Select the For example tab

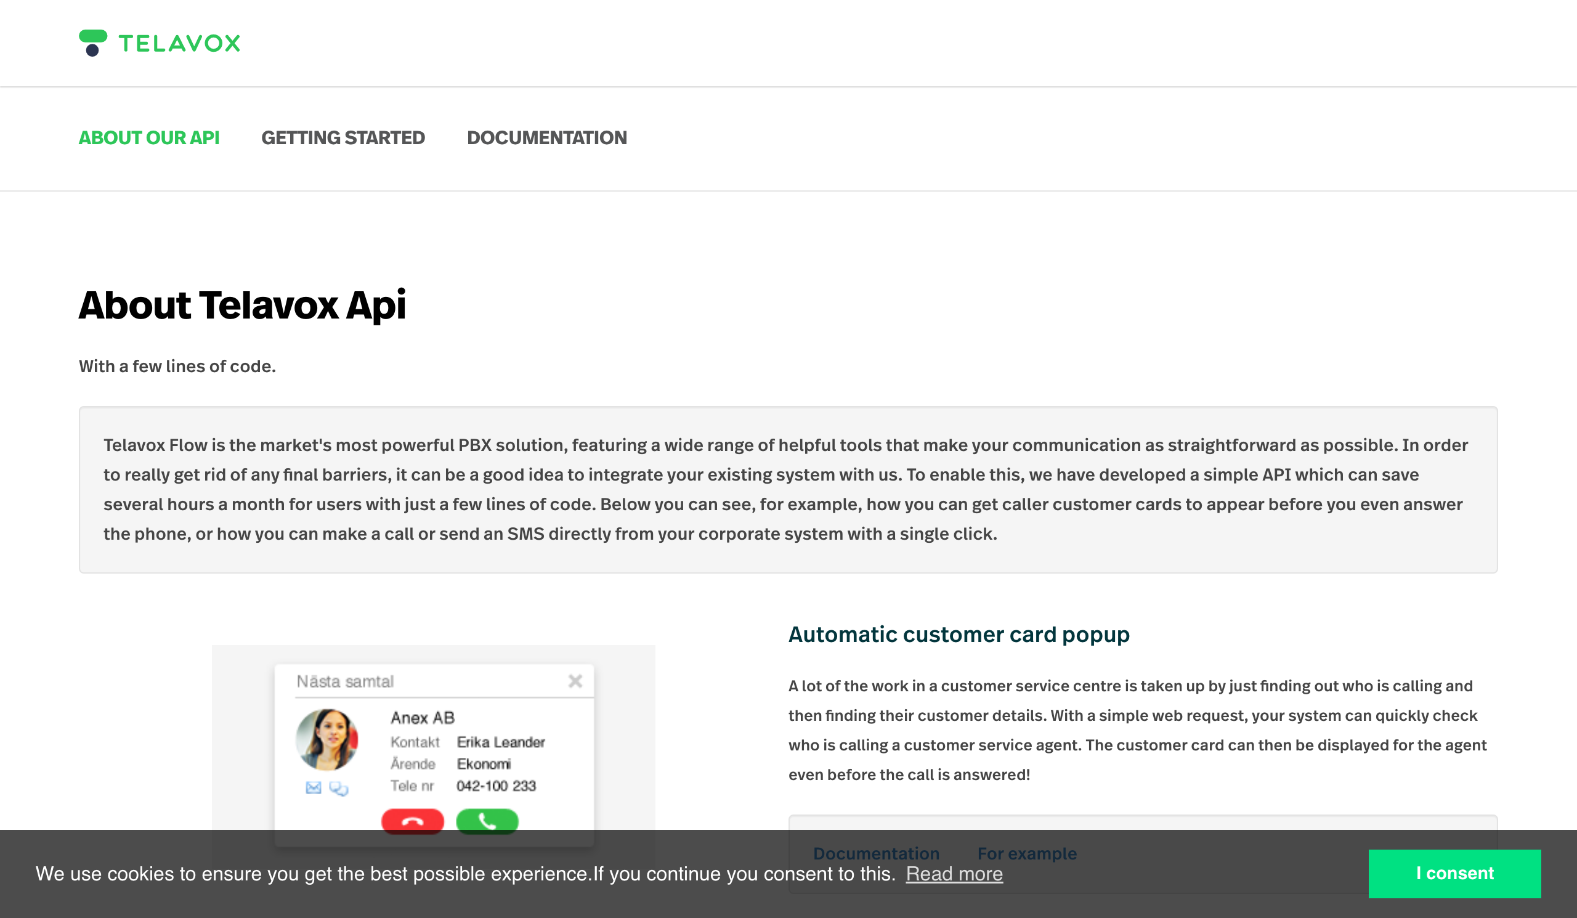(x=1027, y=853)
